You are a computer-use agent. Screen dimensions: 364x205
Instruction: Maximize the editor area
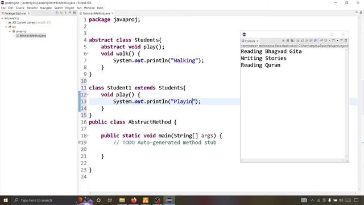point(361,13)
